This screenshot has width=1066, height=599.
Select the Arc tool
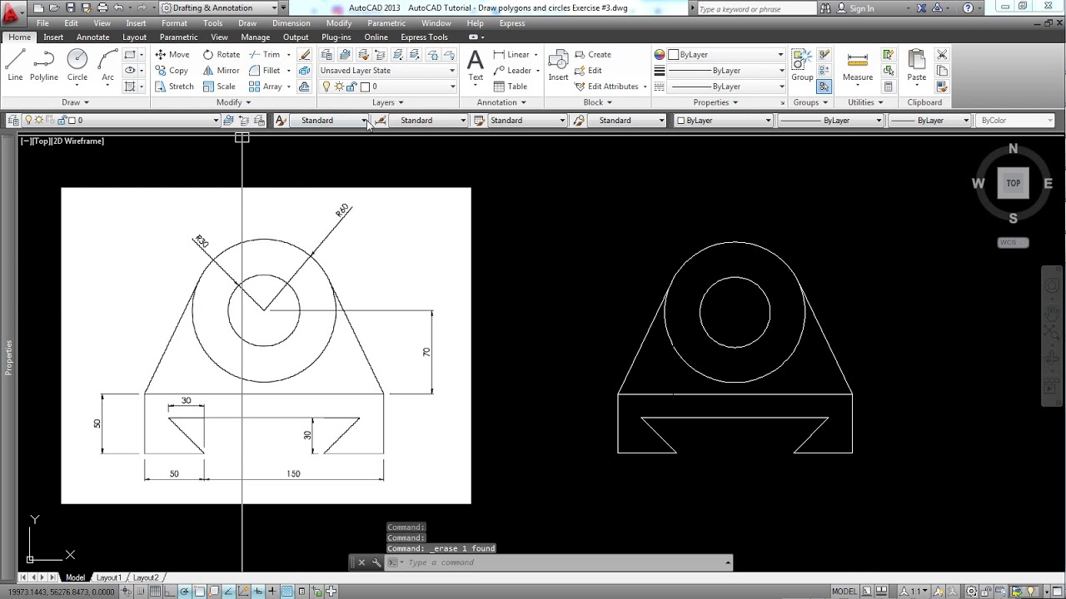pyautogui.click(x=107, y=65)
